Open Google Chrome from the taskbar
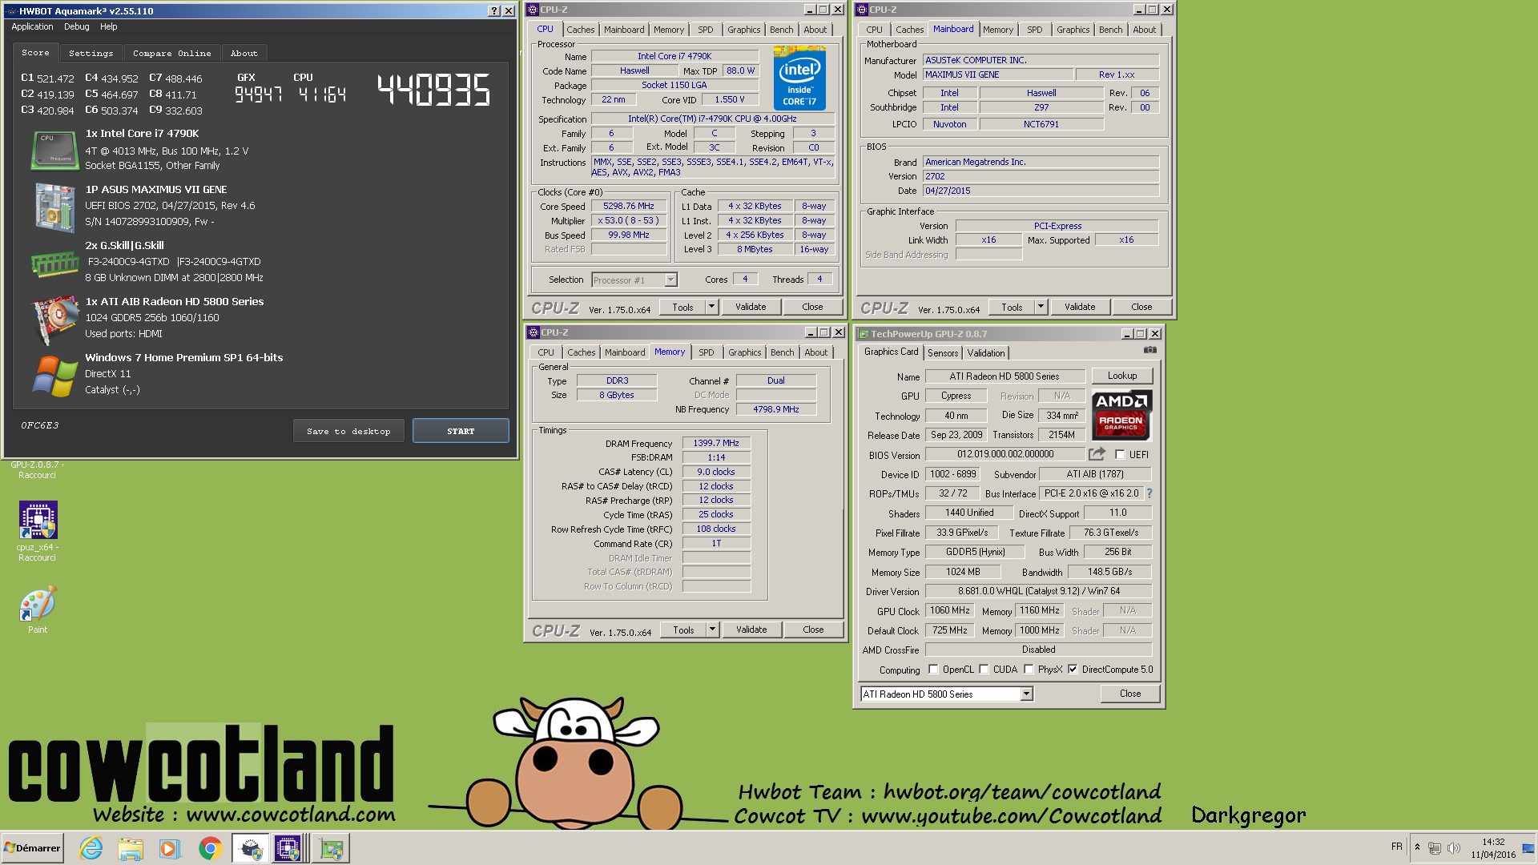Screen dimensions: 1538x865 (x=210, y=848)
